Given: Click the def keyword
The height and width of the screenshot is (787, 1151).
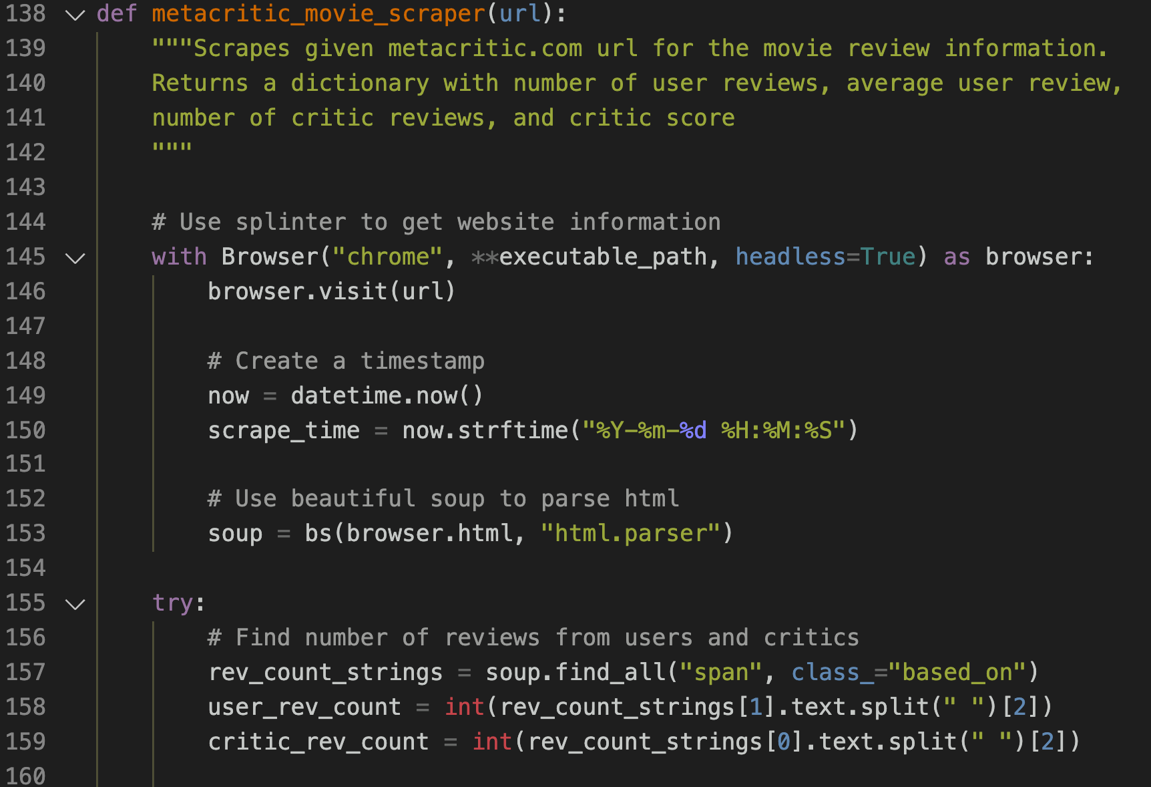Looking at the screenshot, I should (117, 14).
